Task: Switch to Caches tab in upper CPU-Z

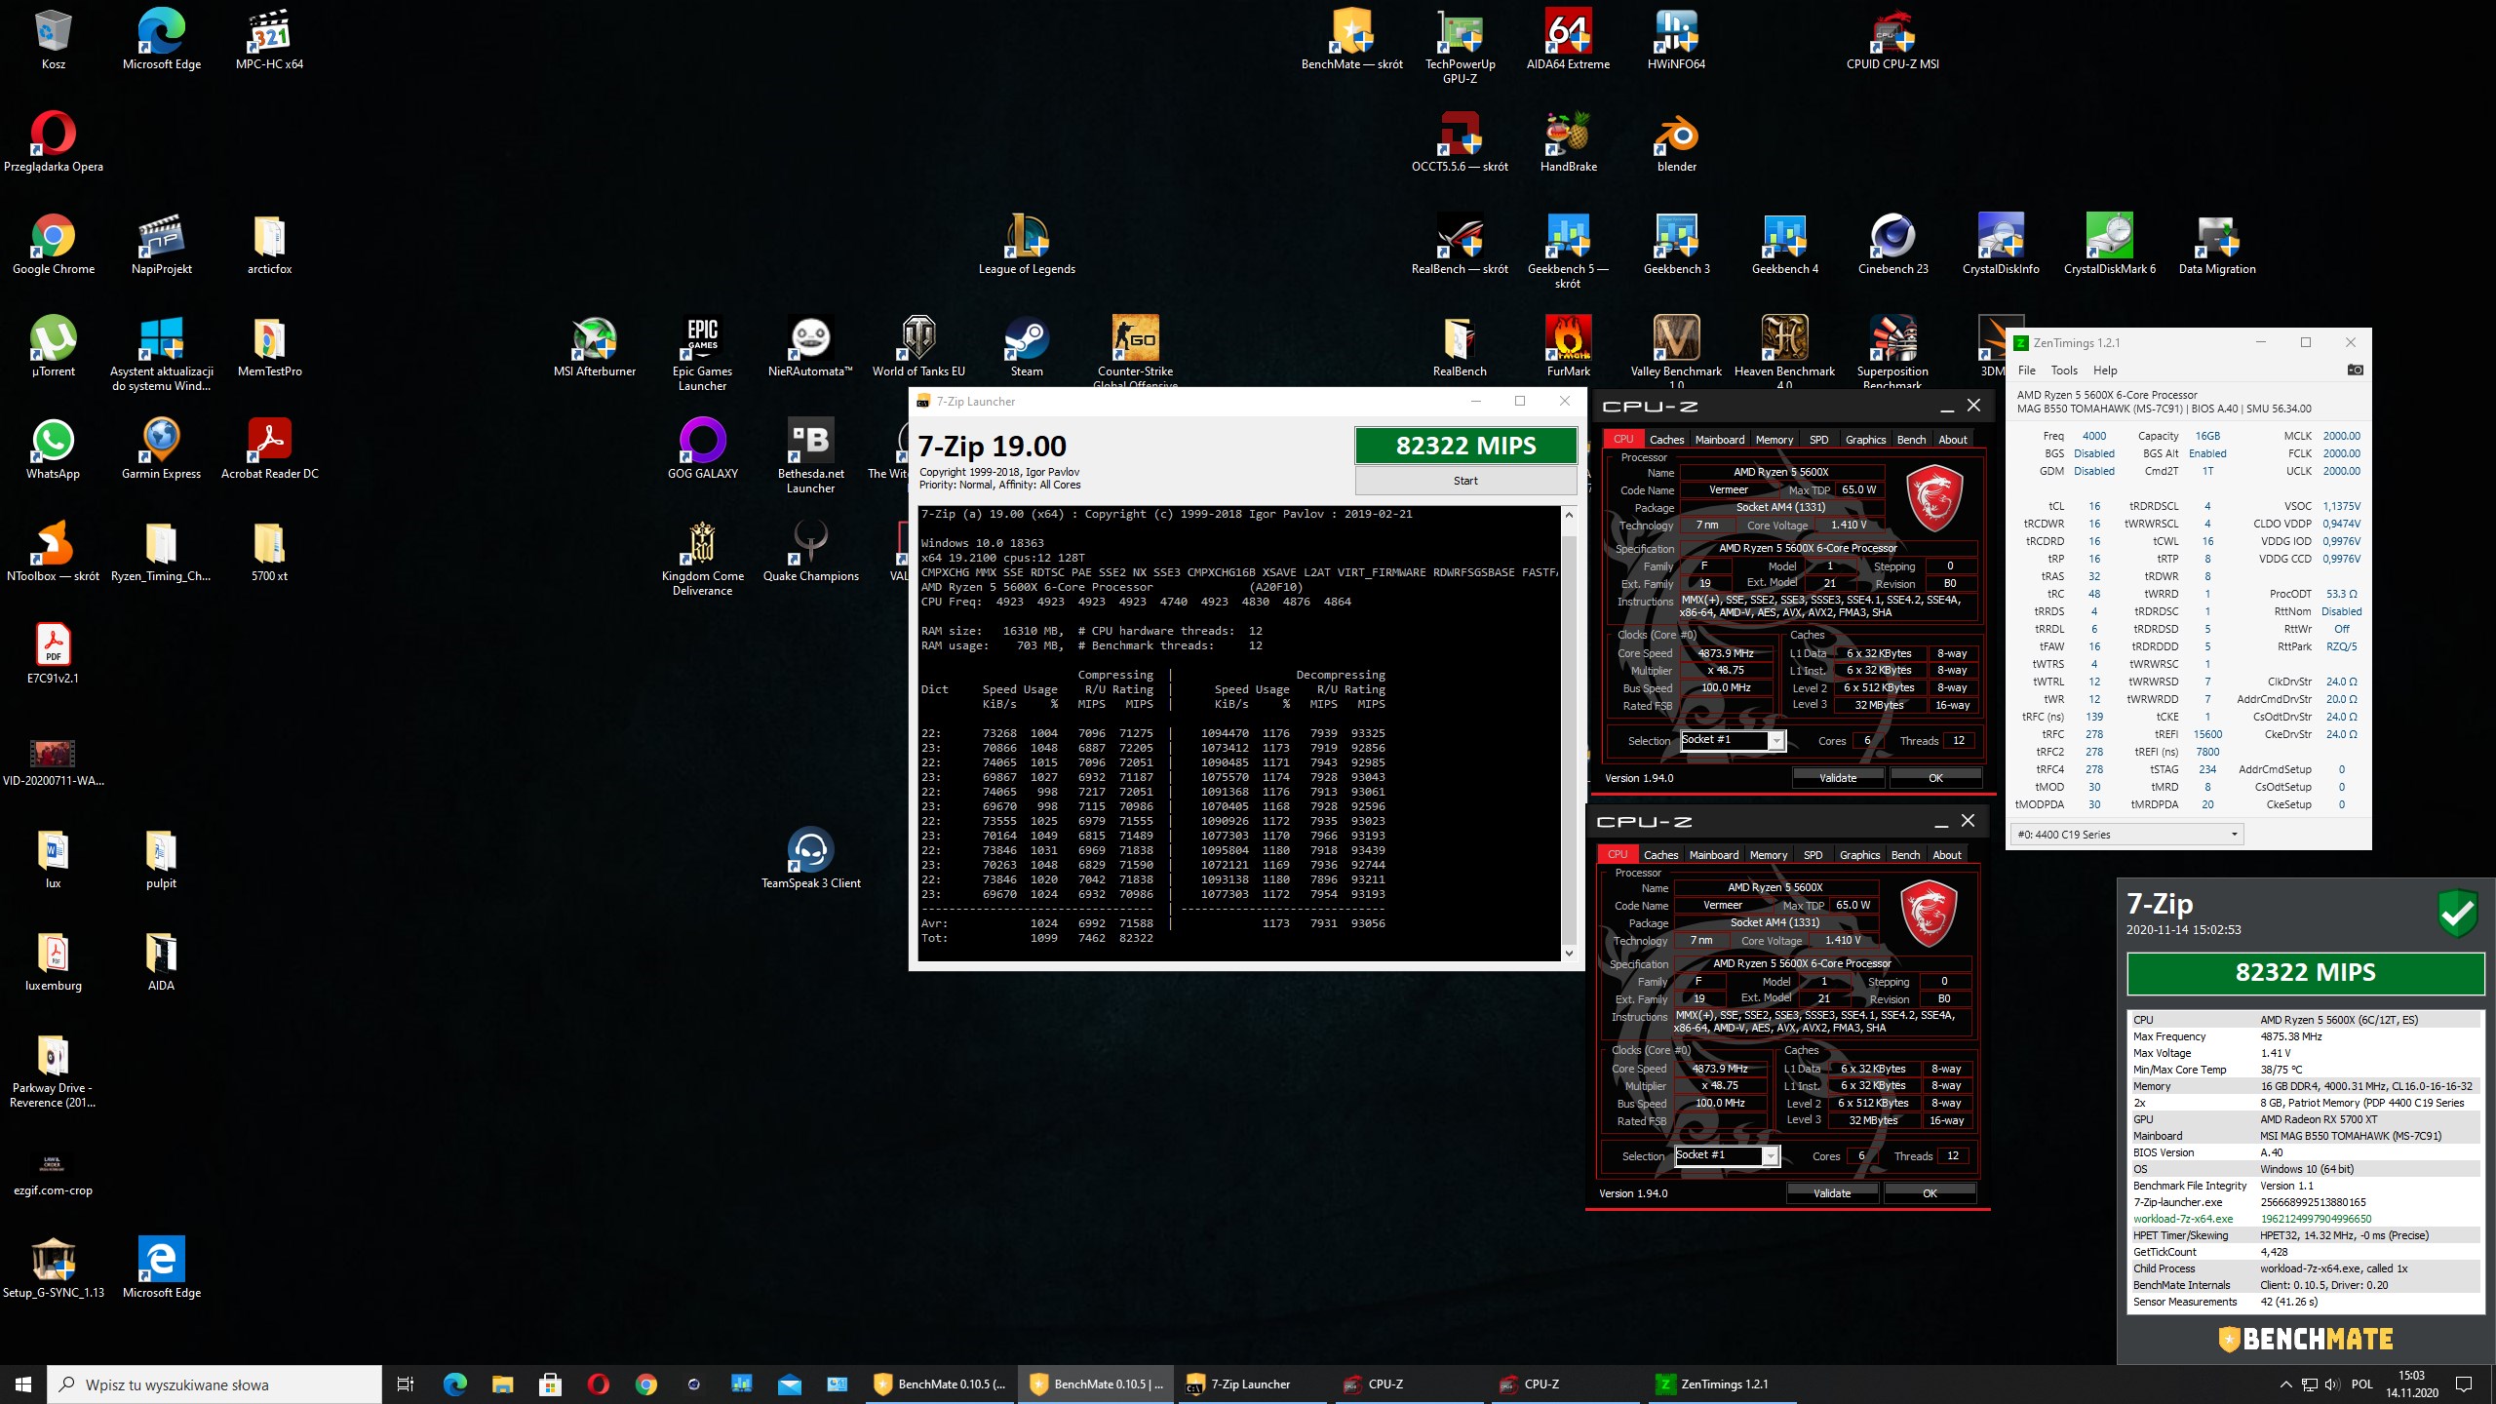Action: coord(1666,440)
